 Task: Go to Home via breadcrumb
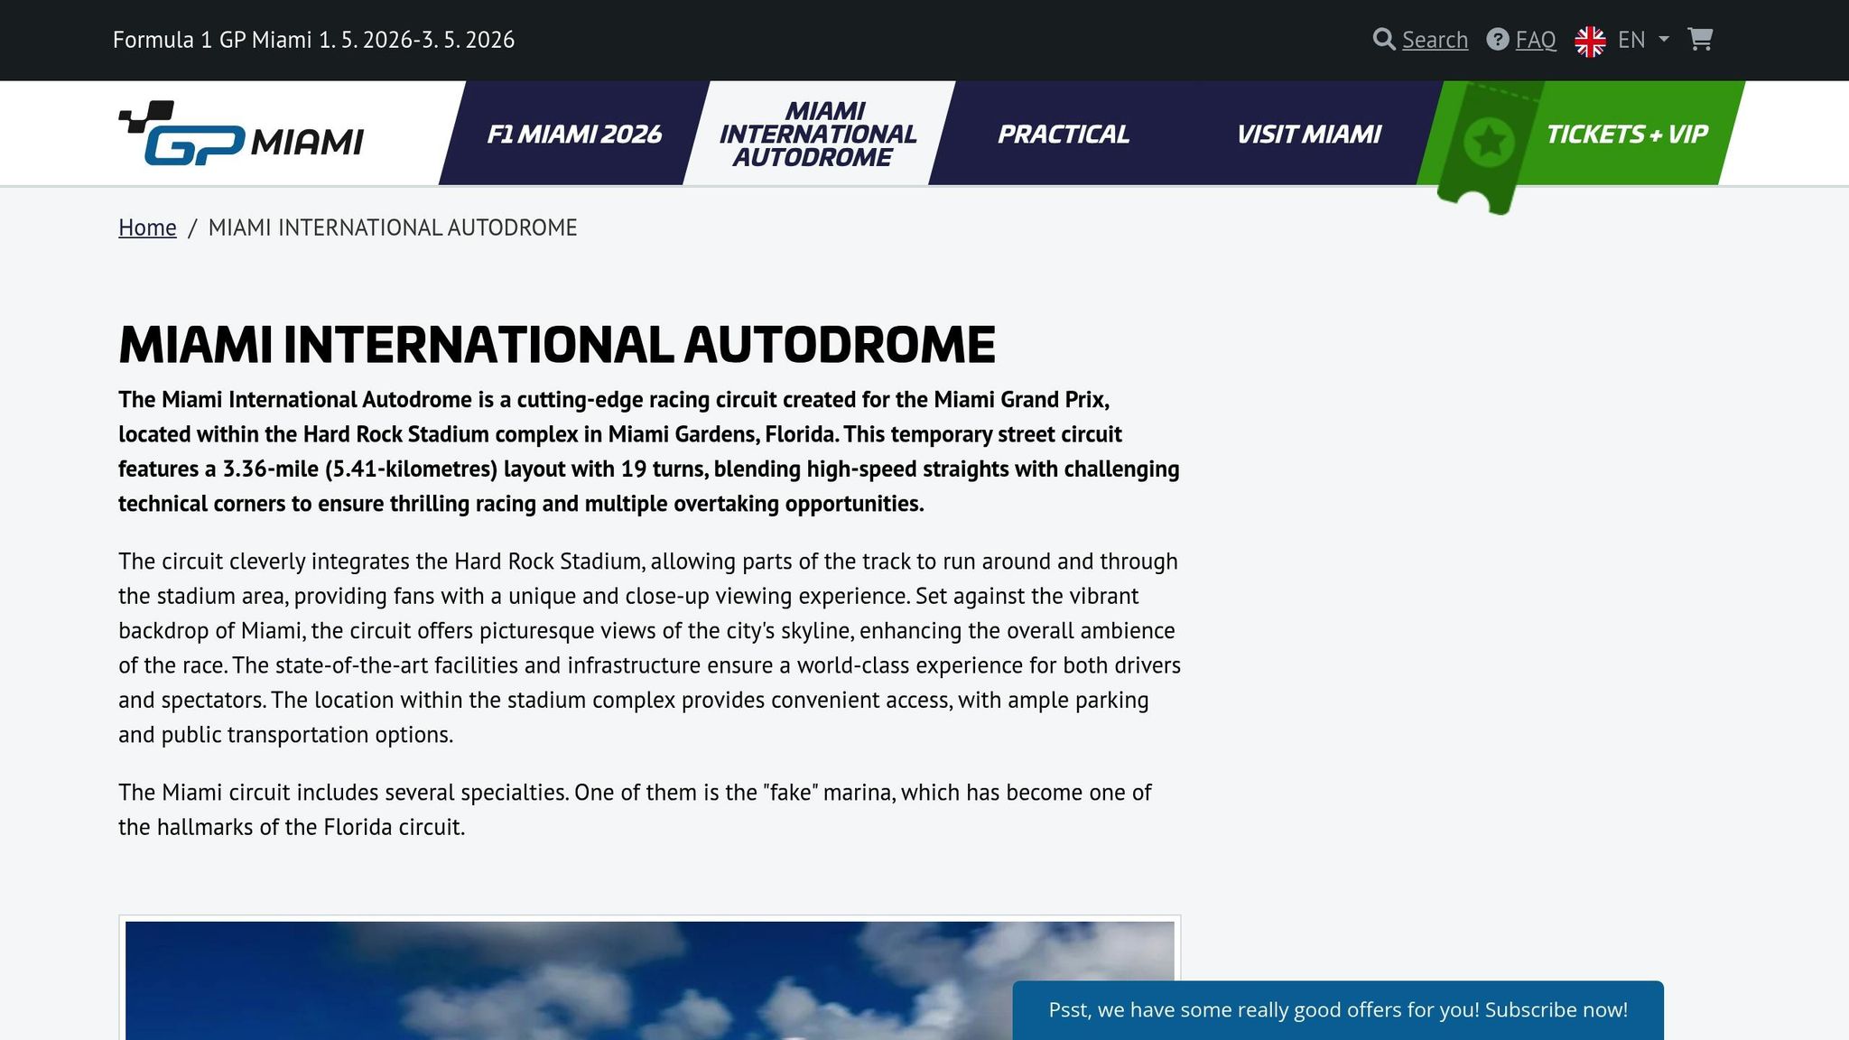click(x=147, y=227)
